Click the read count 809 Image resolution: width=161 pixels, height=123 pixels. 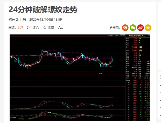pyautogui.click(x=20, y=27)
